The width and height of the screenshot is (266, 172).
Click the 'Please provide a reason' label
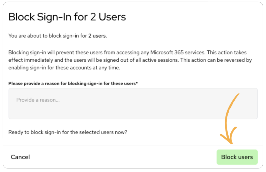click(x=73, y=83)
